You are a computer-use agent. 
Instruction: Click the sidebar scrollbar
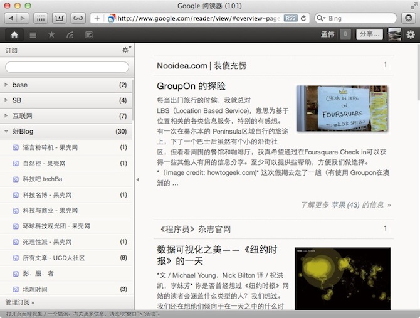[x=133, y=99]
